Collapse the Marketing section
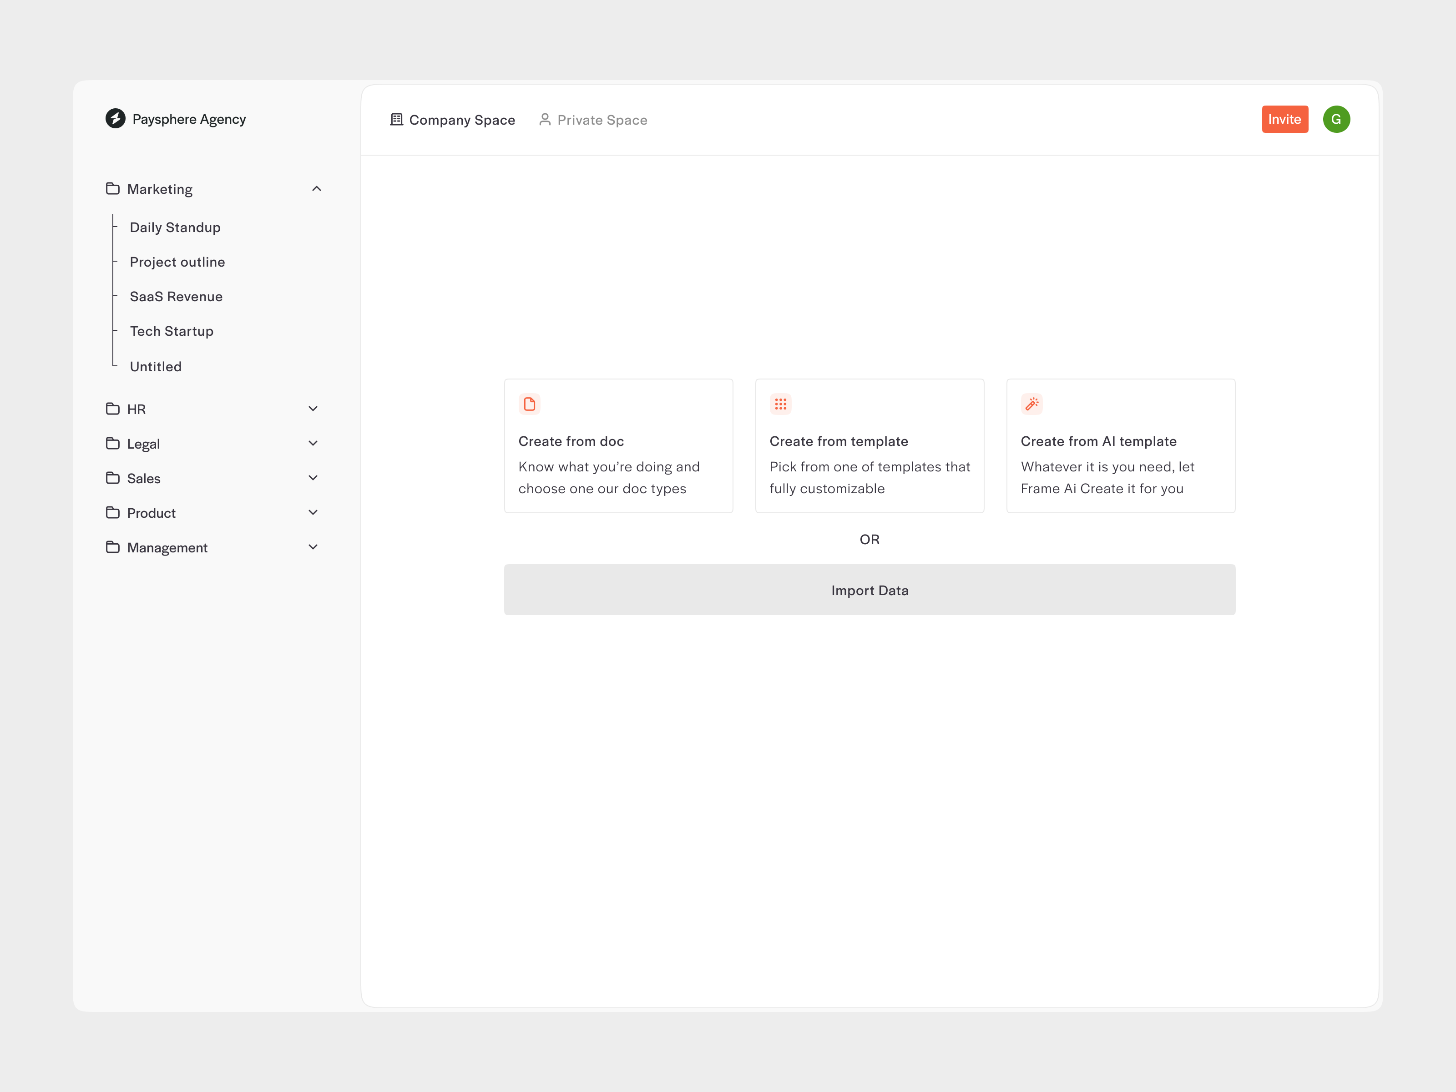Screen dimensions: 1456x1092 [x=317, y=189]
